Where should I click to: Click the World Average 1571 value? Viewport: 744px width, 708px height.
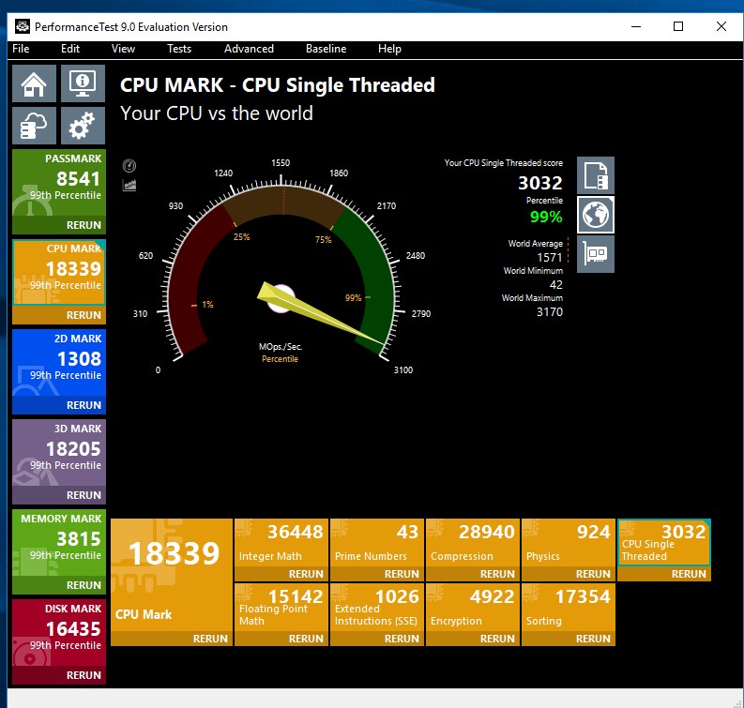pyautogui.click(x=550, y=258)
